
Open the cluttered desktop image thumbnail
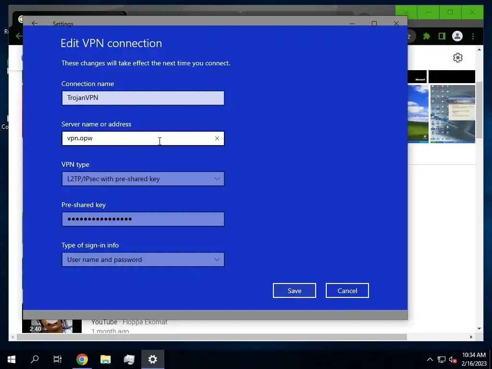(x=453, y=114)
